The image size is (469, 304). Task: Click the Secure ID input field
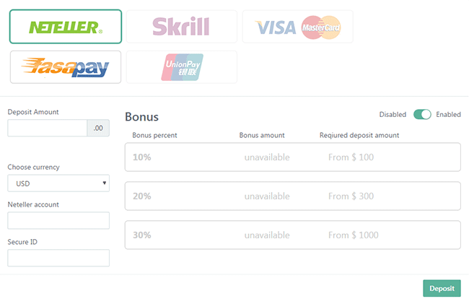click(58, 258)
